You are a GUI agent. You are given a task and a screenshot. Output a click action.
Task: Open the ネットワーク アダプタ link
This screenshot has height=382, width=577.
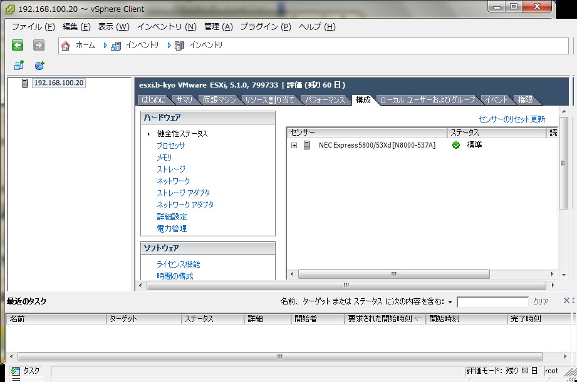[185, 204]
